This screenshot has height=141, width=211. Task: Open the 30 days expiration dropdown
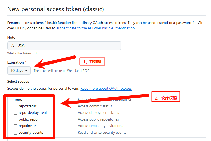click(x=19, y=70)
